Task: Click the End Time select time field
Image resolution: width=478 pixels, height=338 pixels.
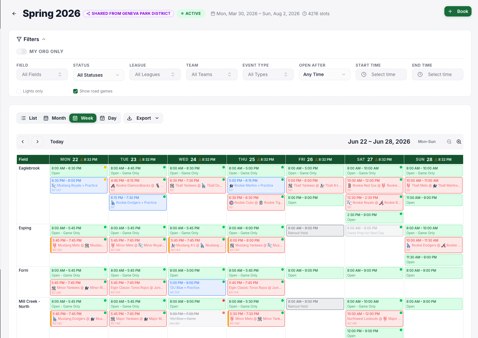Action: 438,74
